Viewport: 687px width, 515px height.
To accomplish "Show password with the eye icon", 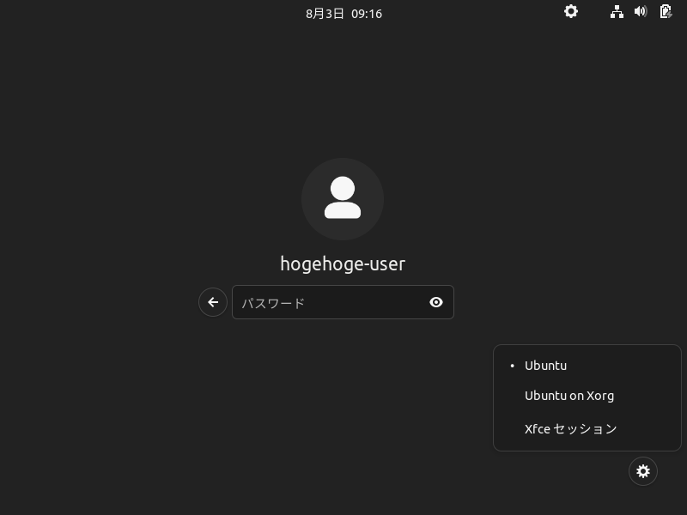I will (x=436, y=302).
